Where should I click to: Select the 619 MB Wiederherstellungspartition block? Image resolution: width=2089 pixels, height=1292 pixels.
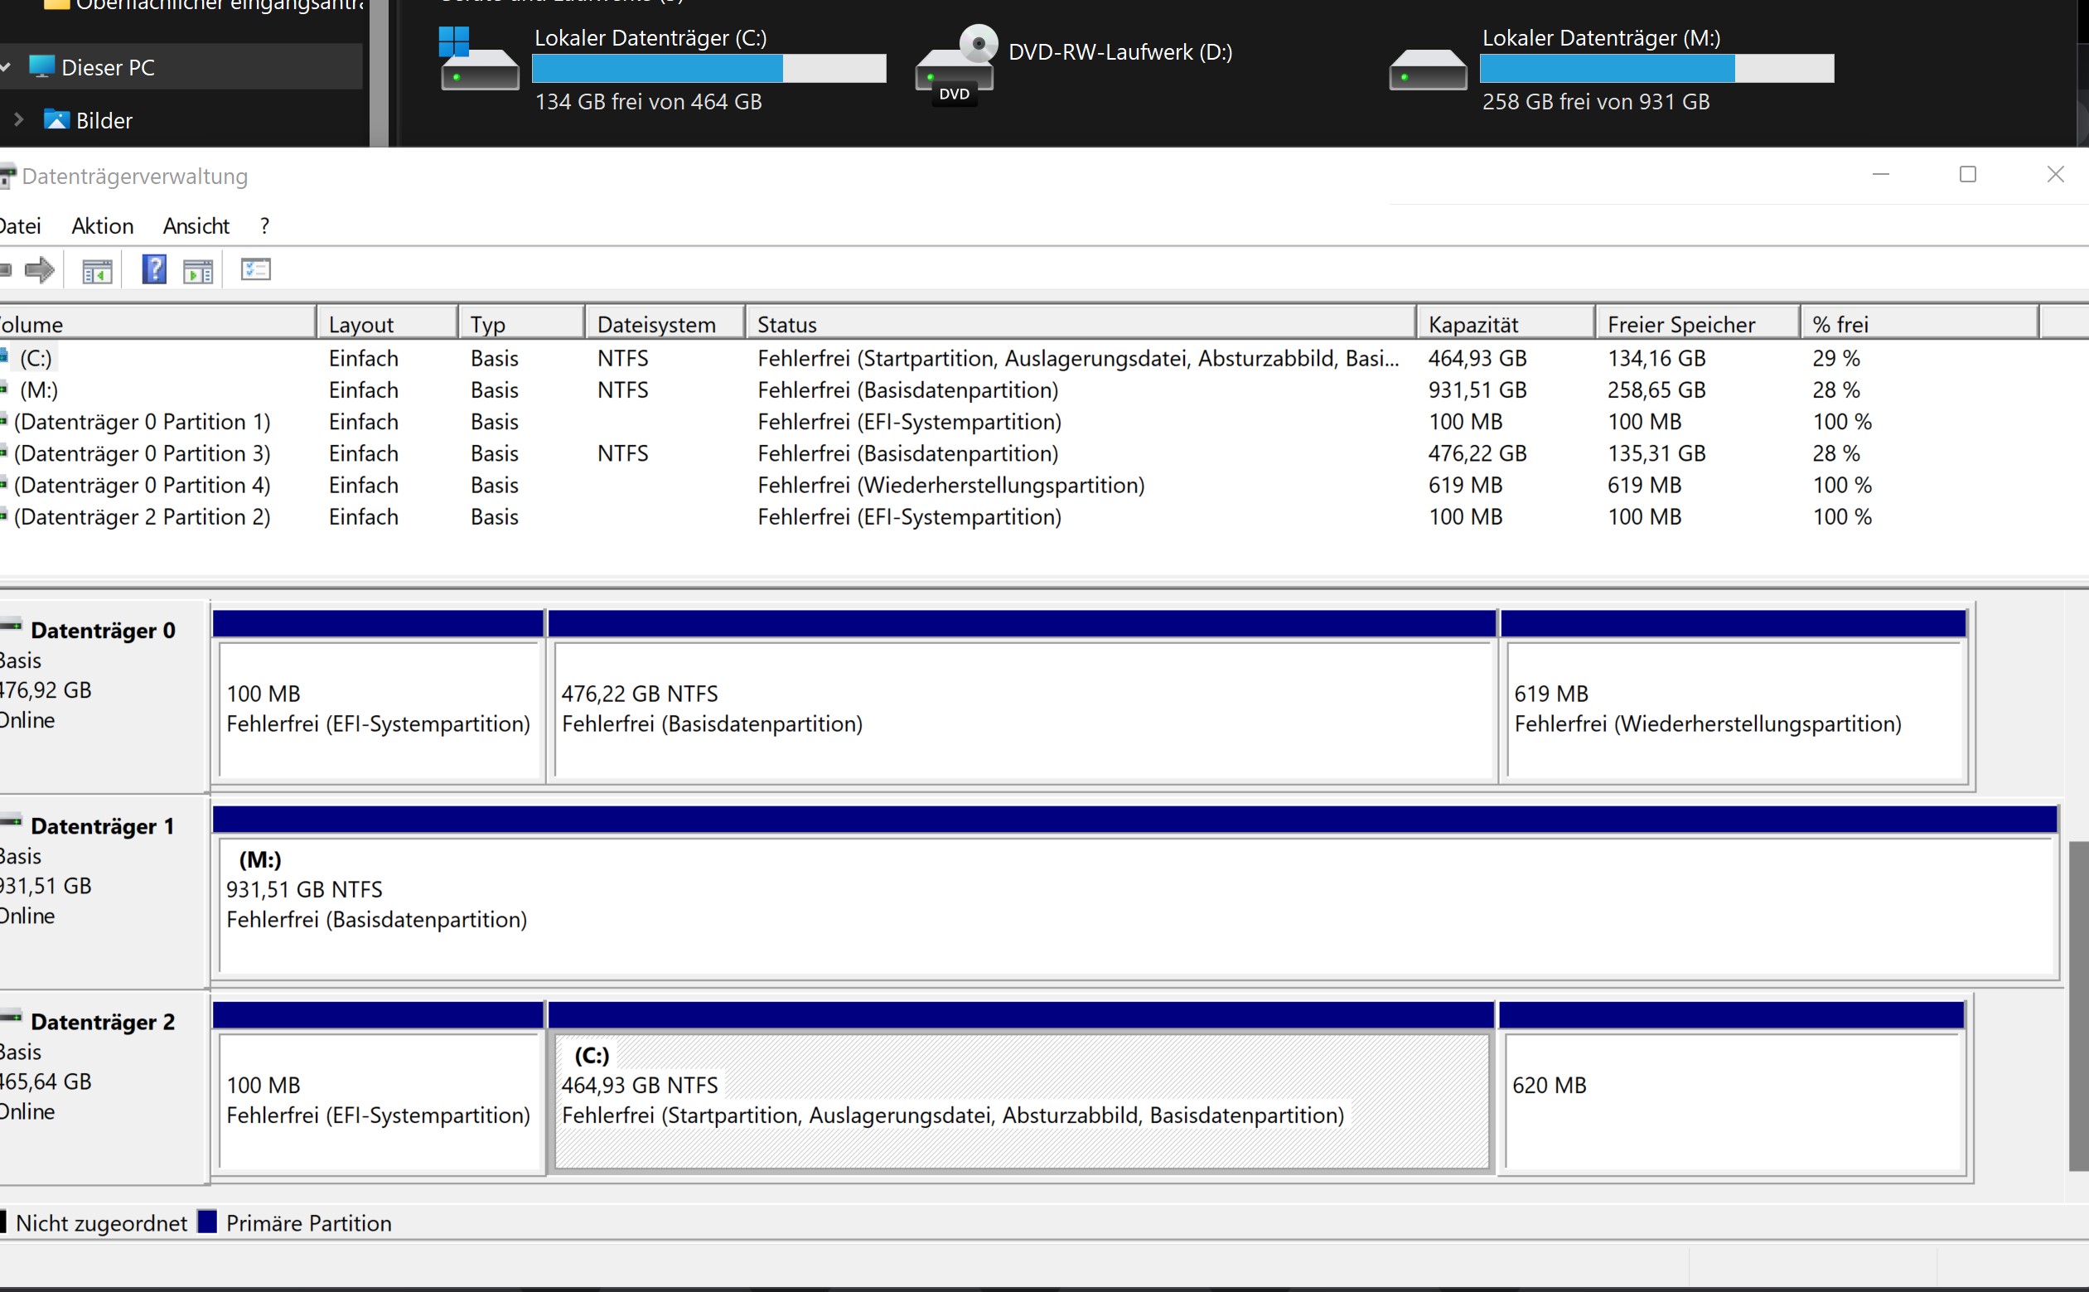coord(1733,709)
